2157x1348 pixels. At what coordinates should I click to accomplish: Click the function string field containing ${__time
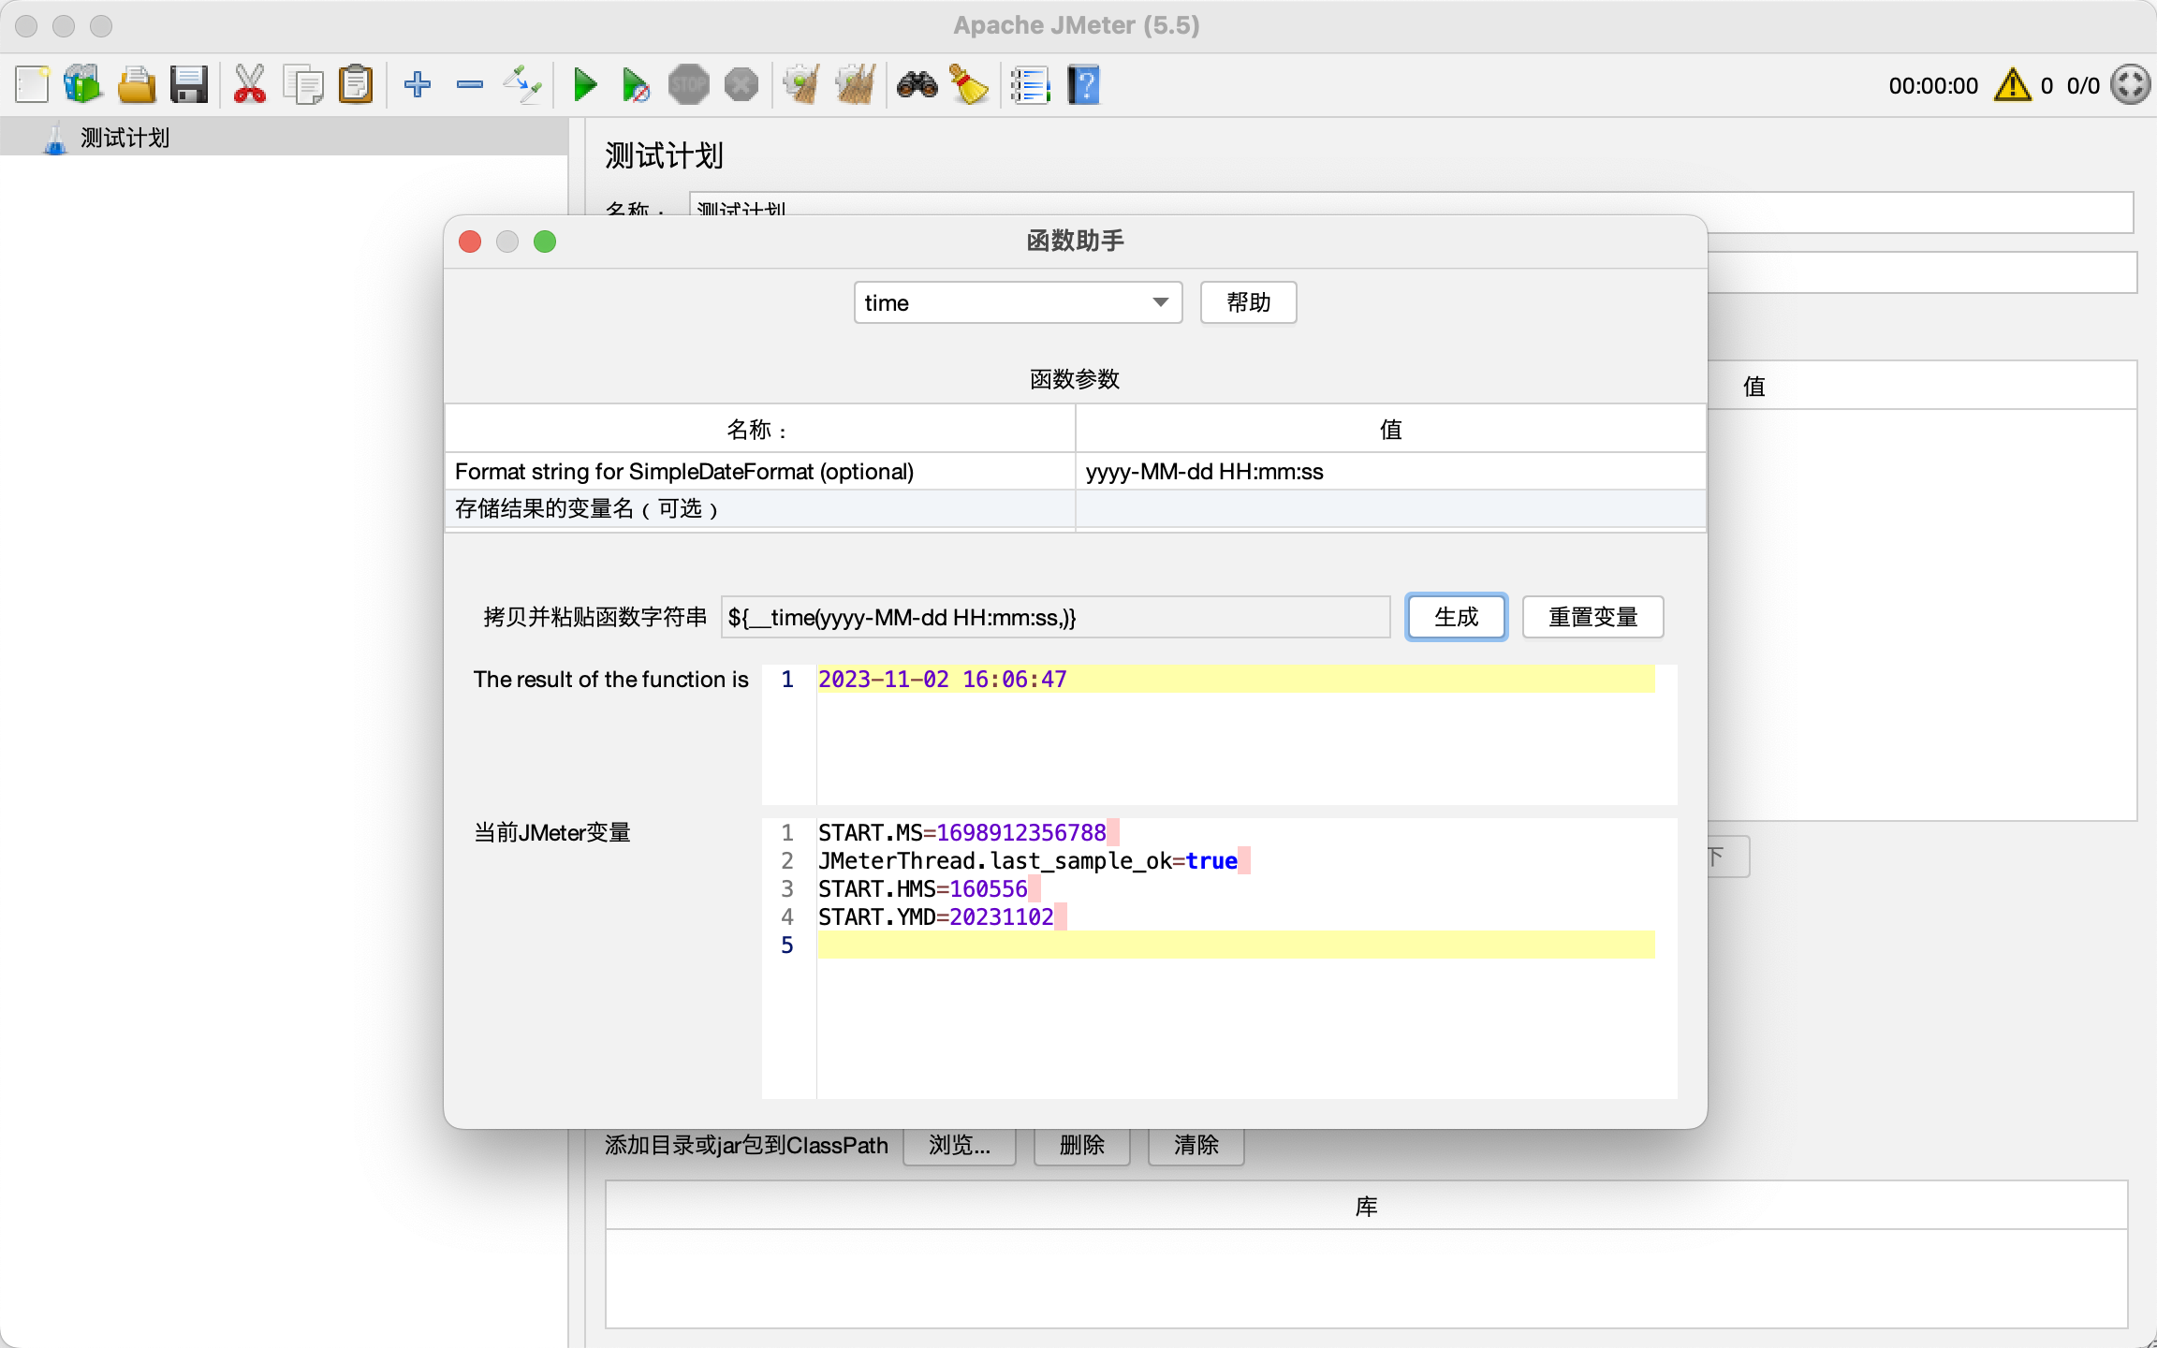click(x=1055, y=617)
